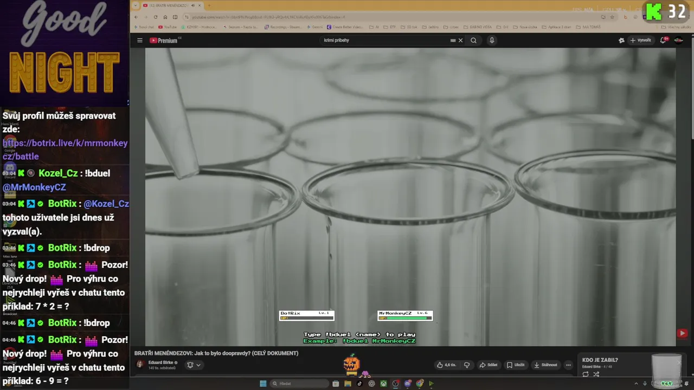Open the on-screen keyboard icon in search box
Screen dimensions: 694x390
pos(453,40)
